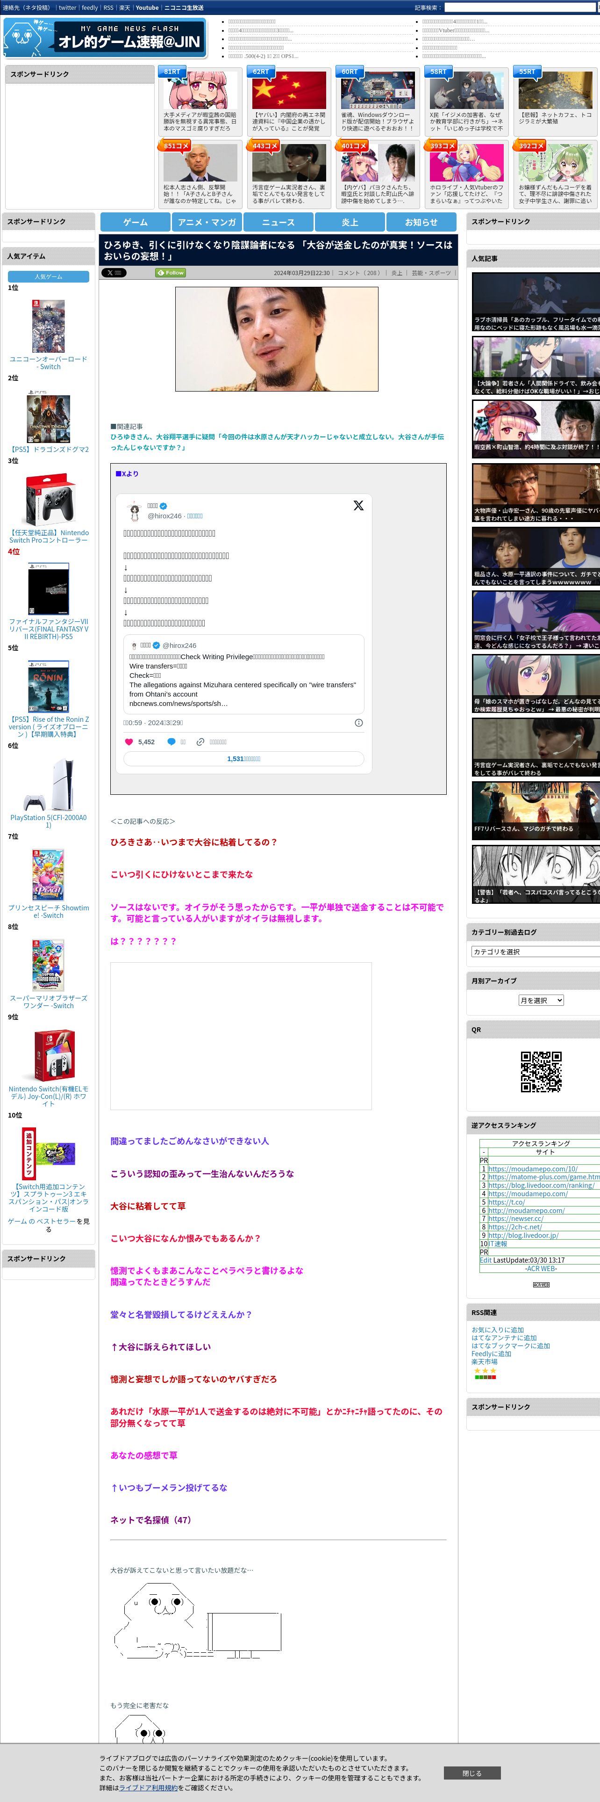Click the 連絡先（ネタ投稿）link
The height and width of the screenshot is (1802, 600).
pos(26,7)
